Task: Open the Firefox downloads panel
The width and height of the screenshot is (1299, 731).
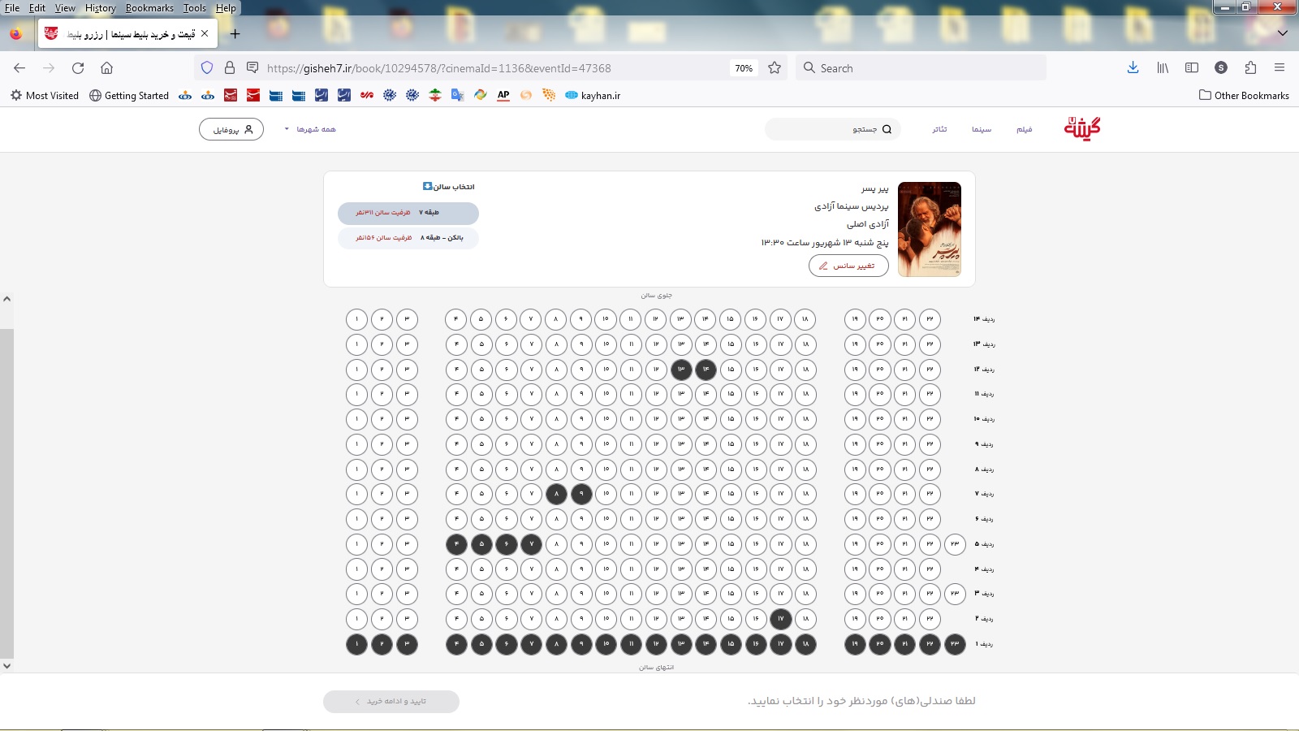Action: click(x=1133, y=68)
